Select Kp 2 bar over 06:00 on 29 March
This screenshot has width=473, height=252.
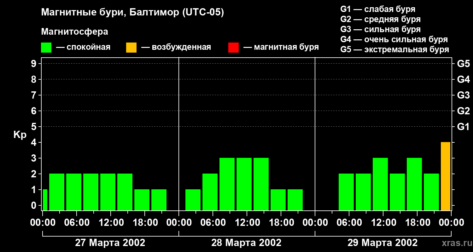click(x=346, y=192)
